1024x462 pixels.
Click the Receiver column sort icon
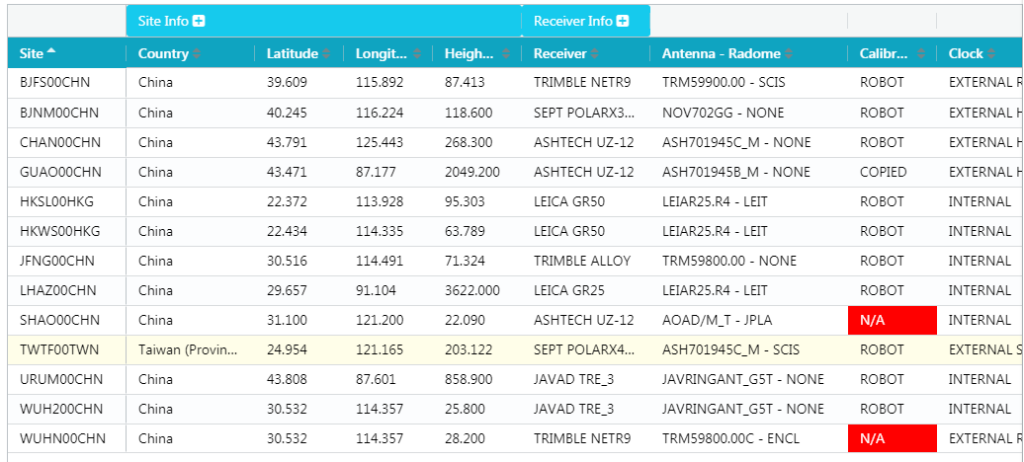(x=596, y=53)
